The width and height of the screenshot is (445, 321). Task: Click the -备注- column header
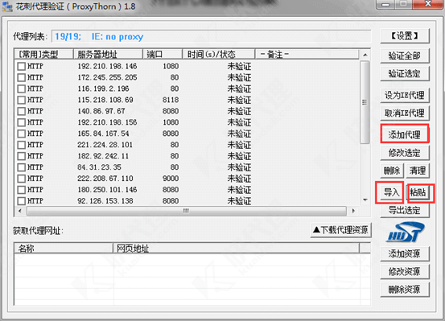307,54
